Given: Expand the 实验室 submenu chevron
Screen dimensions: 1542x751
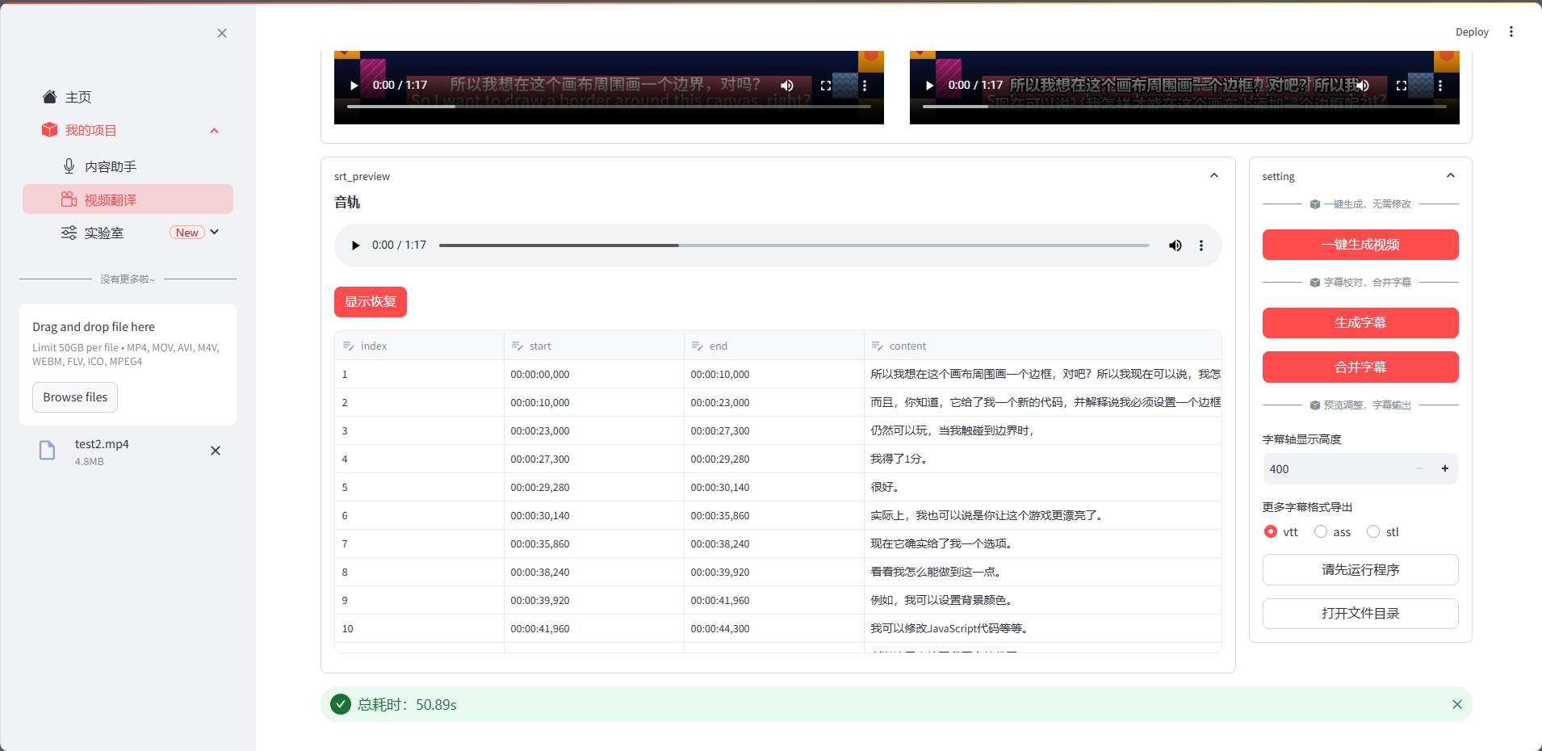Looking at the screenshot, I should (x=215, y=233).
